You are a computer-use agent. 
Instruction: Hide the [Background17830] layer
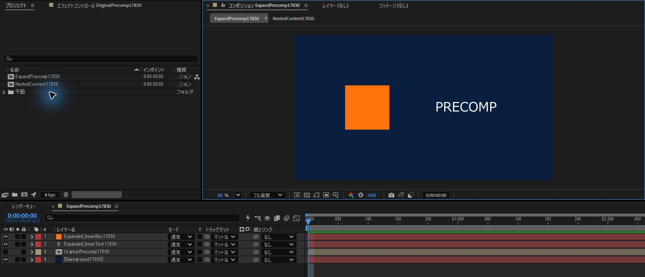5,260
